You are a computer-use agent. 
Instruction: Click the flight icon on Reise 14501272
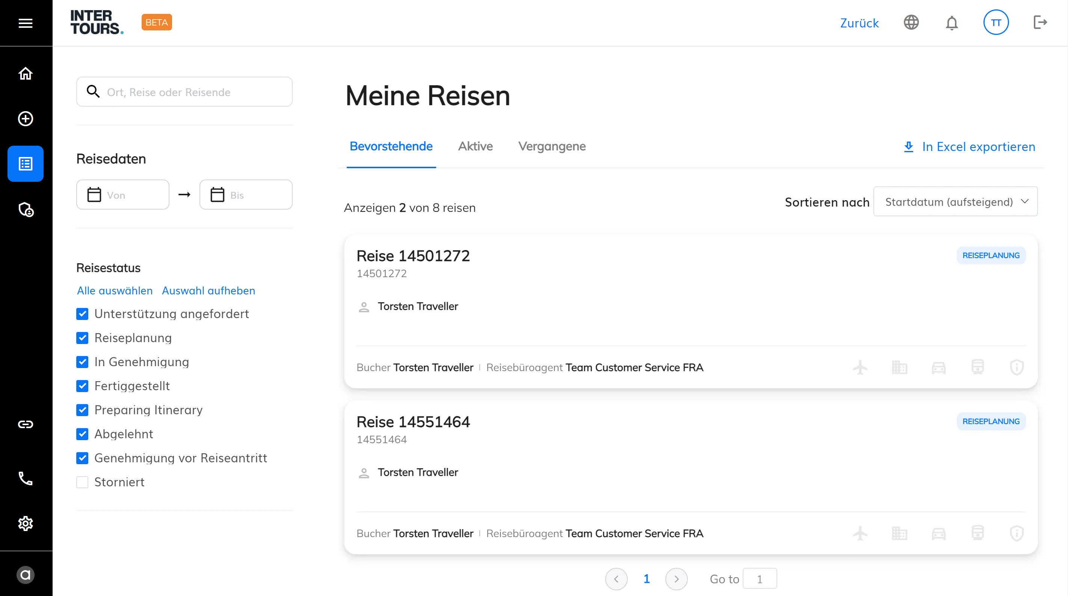click(861, 367)
